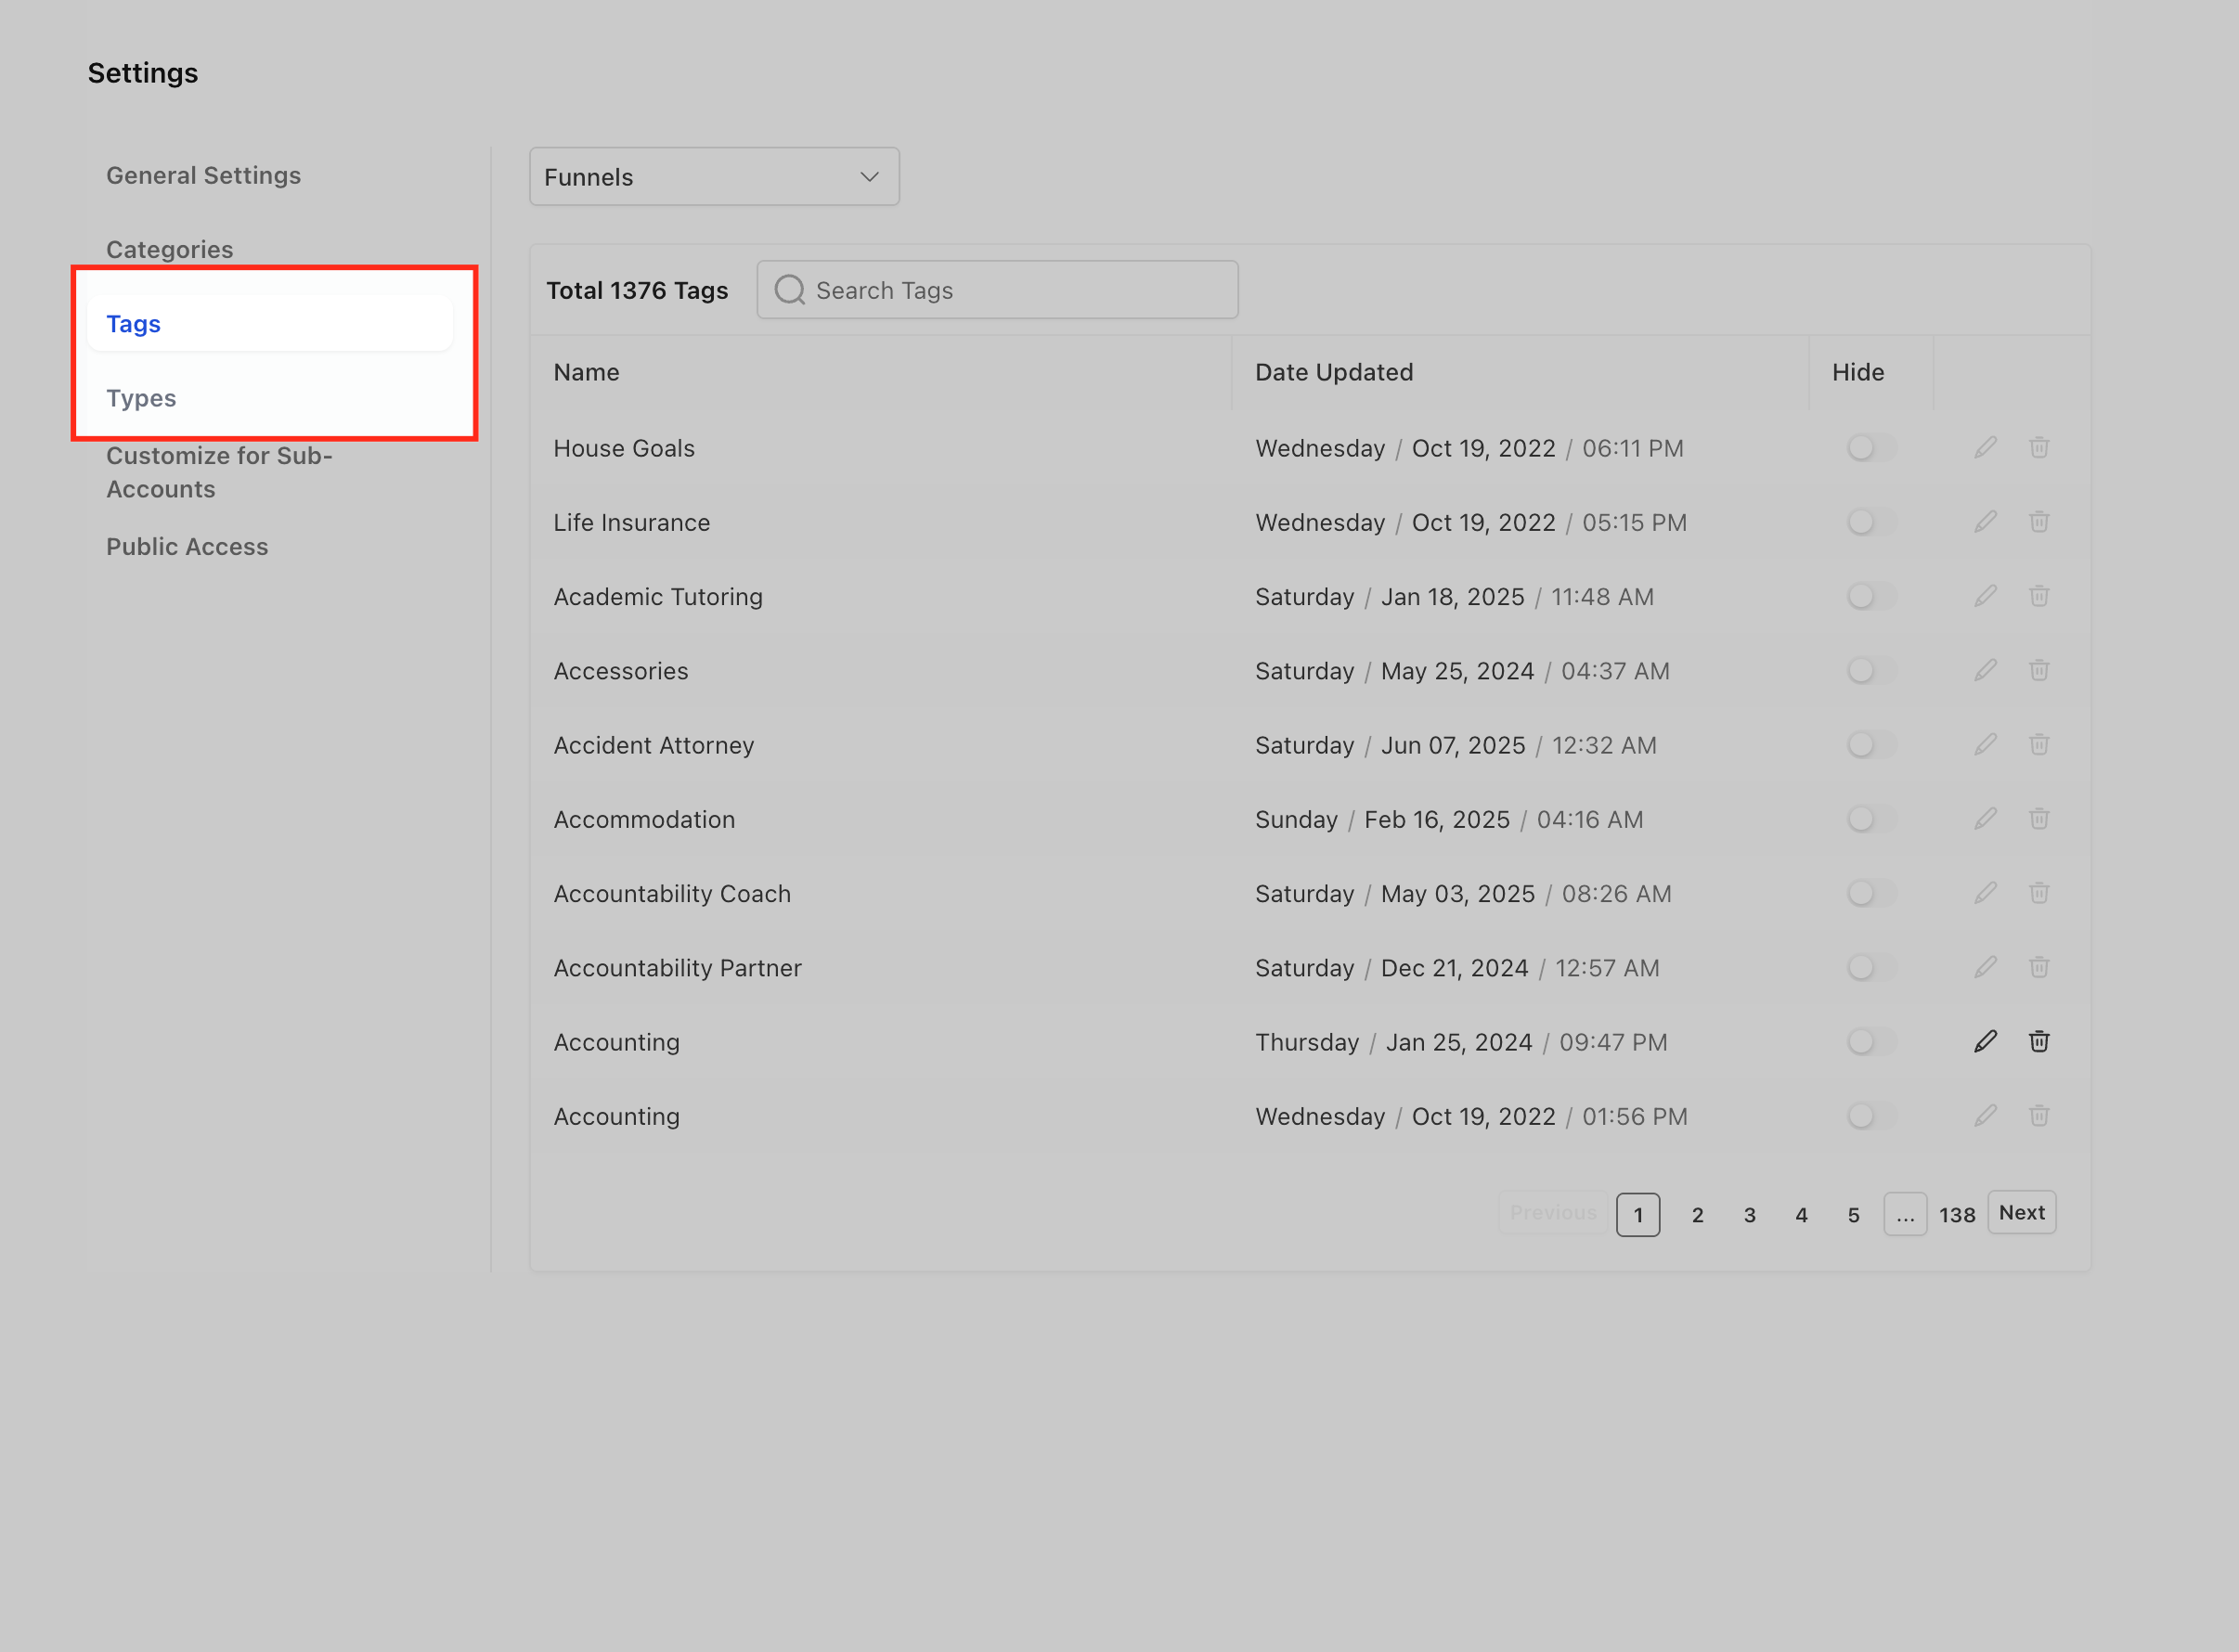
Task: Jump to page 138 of tags
Action: (x=1956, y=1214)
